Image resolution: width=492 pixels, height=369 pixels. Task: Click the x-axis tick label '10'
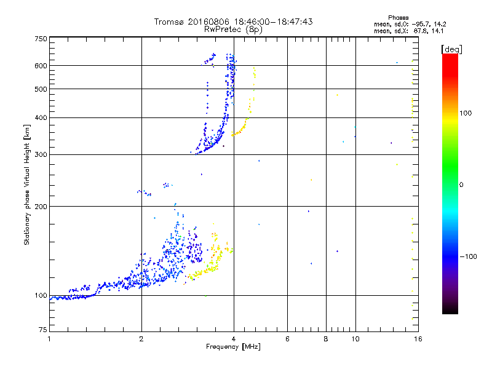355,339
